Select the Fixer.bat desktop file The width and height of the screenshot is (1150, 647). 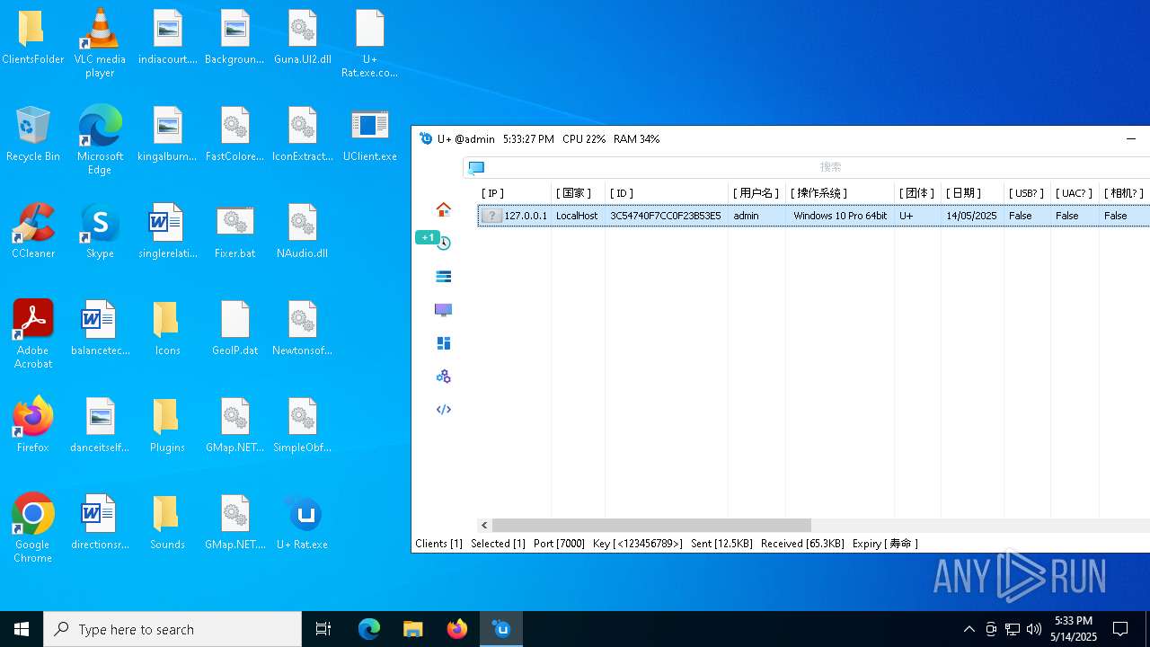click(x=234, y=232)
